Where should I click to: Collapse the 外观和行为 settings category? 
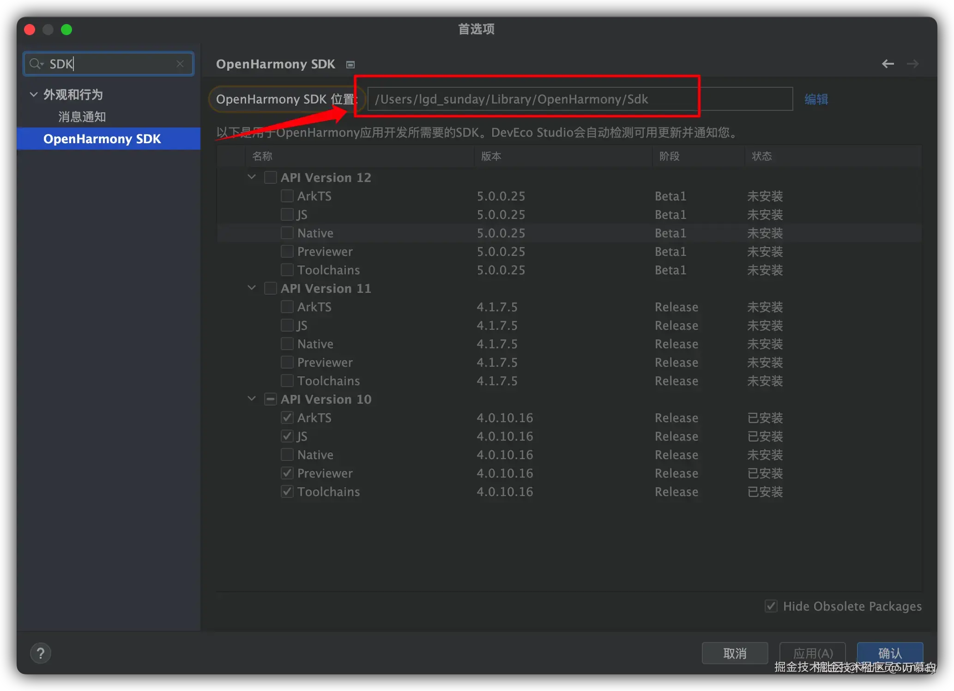point(34,95)
